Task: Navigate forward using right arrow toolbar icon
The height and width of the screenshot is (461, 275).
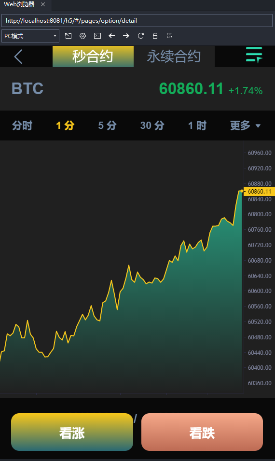Action: click(126, 36)
